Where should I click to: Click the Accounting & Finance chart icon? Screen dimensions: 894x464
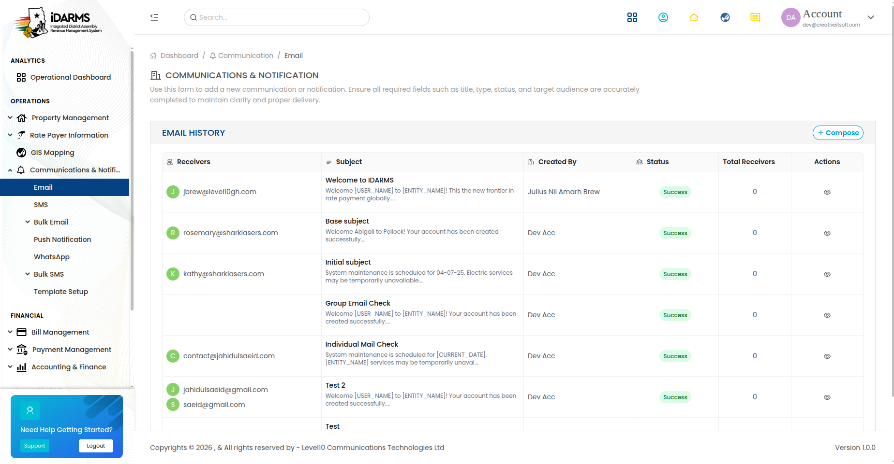[x=22, y=367]
